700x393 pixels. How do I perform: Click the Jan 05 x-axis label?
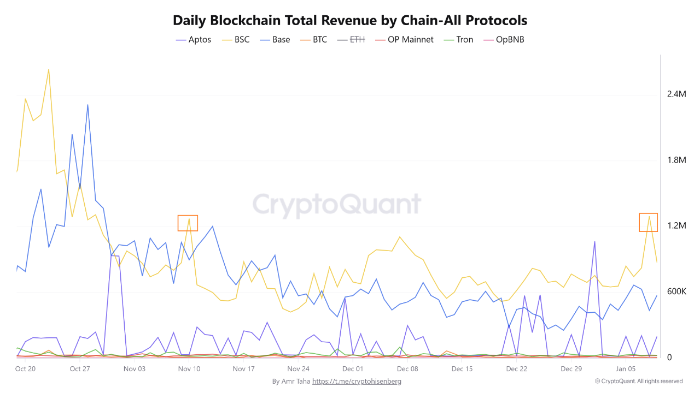(626, 369)
